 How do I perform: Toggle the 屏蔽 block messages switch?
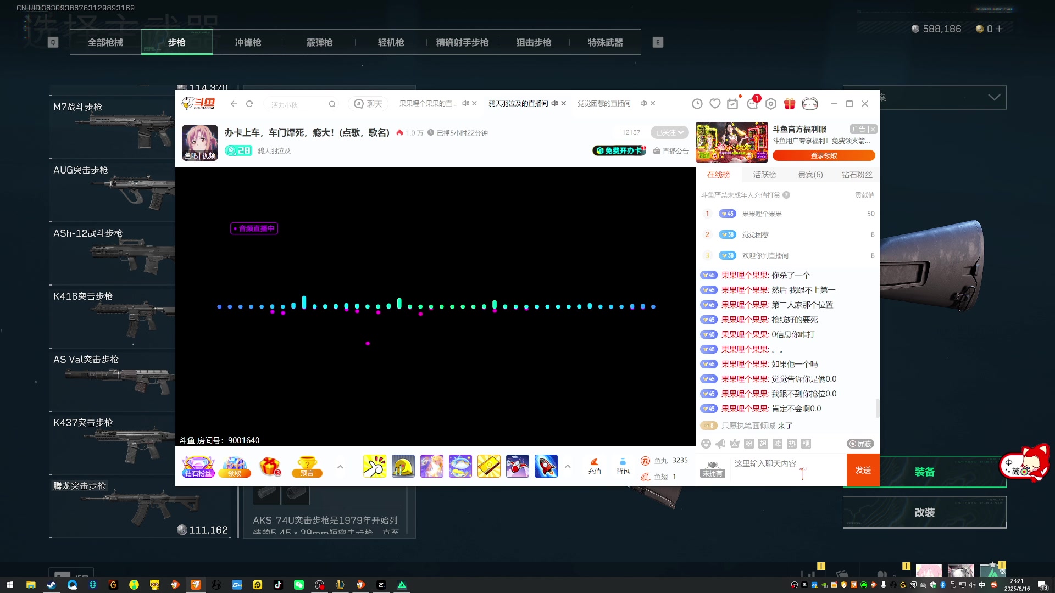tap(860, 444)
